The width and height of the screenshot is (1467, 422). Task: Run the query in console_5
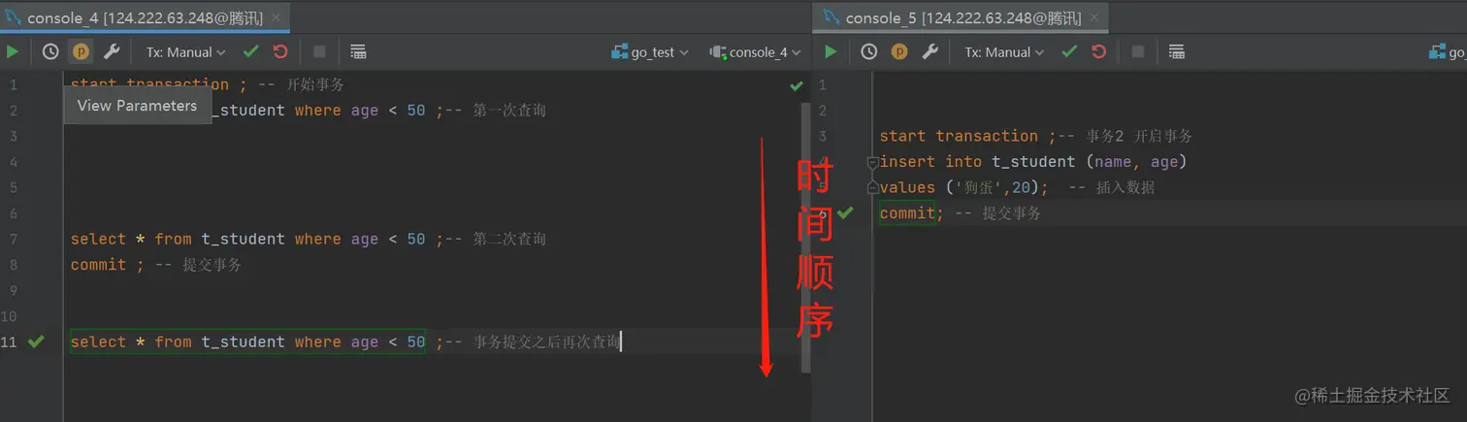pos(831,52)
